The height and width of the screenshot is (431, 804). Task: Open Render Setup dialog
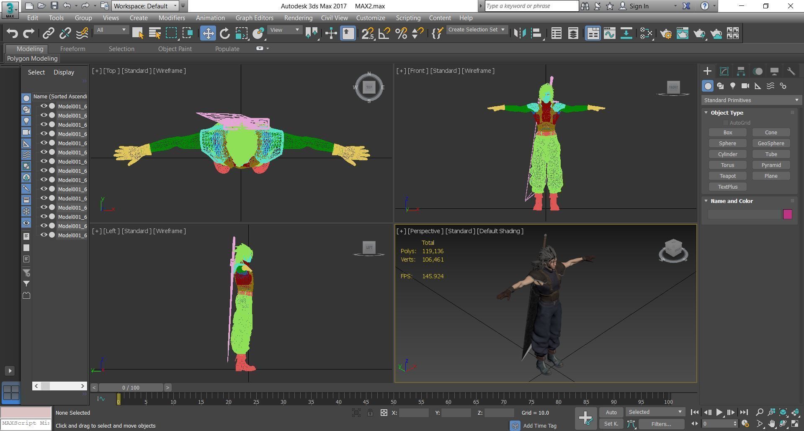click(666, 33)
